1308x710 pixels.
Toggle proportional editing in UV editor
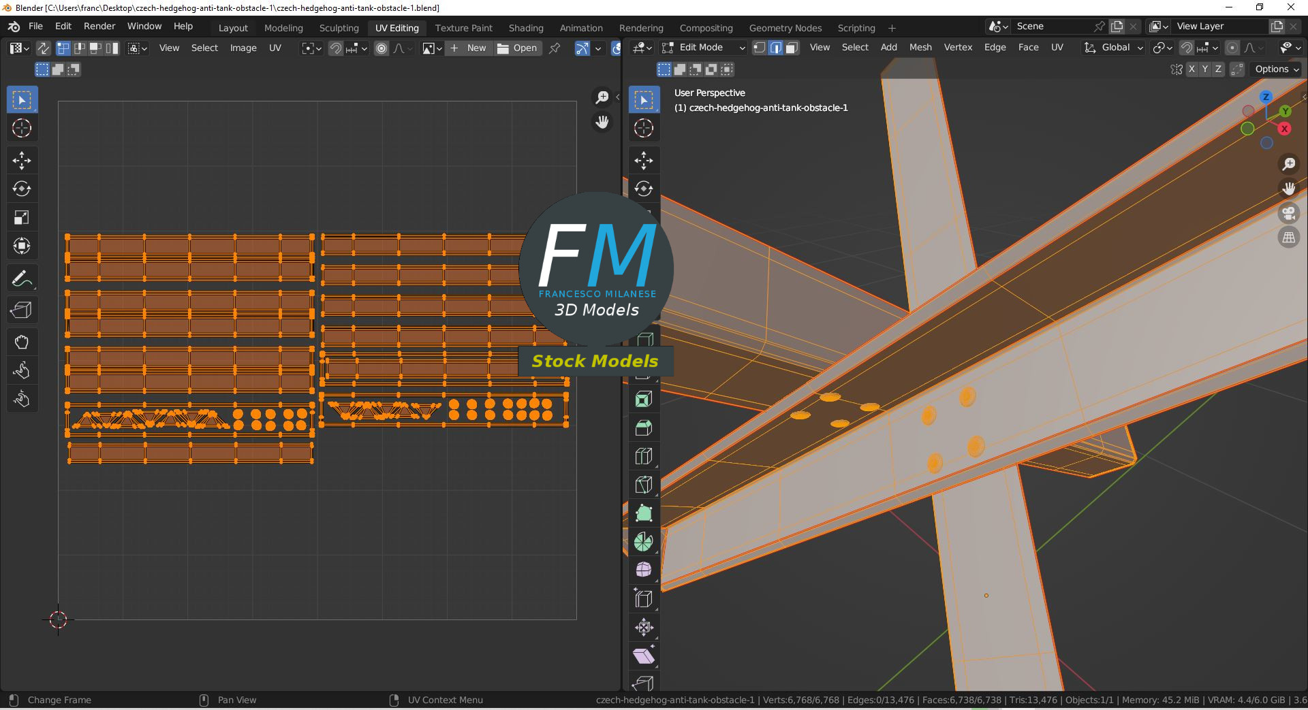[x=381, y=48]
